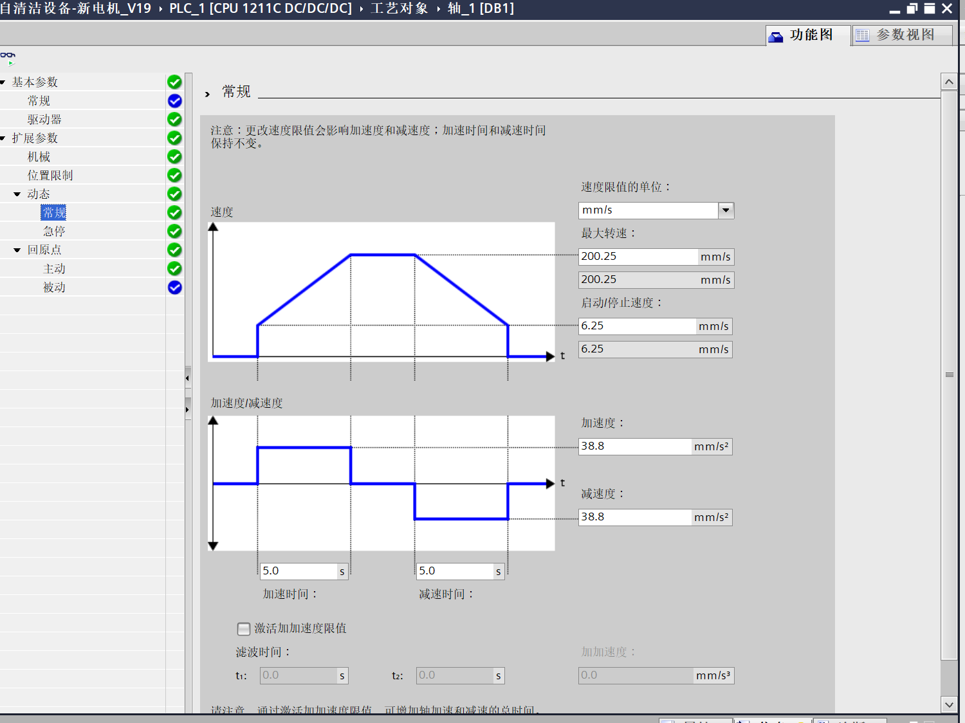
Task: Click the function view tab icon
Action: [777, 36]
